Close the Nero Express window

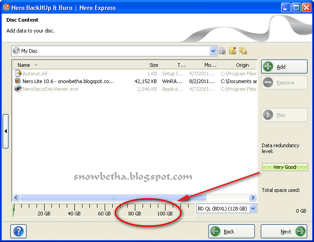307,8
